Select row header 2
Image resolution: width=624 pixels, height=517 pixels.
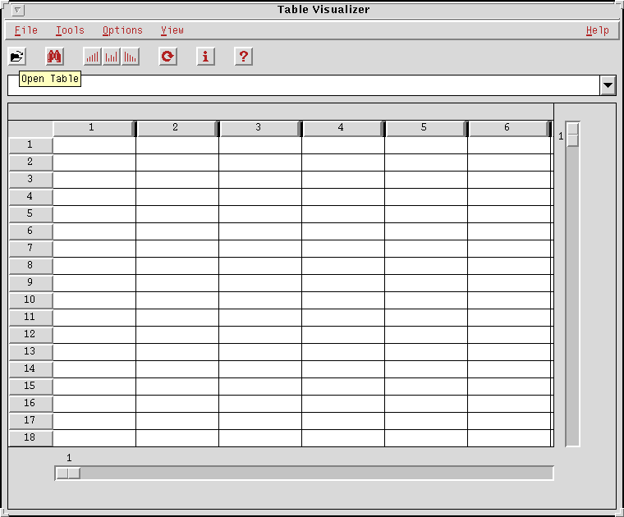pos(30,162)
